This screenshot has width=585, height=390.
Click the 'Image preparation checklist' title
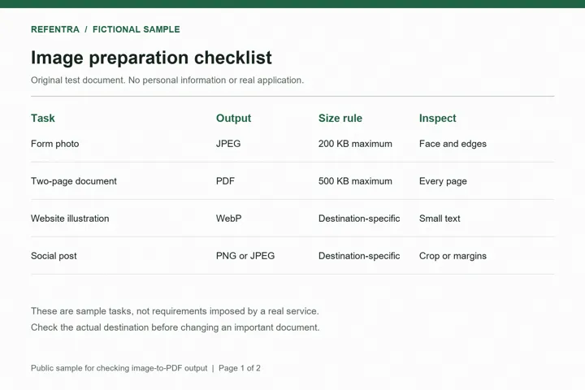pyautogui.click(x=151, y=58)
